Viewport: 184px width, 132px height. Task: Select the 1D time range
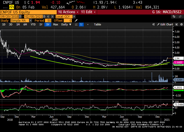pyautogui.click(x=4, y=24)
